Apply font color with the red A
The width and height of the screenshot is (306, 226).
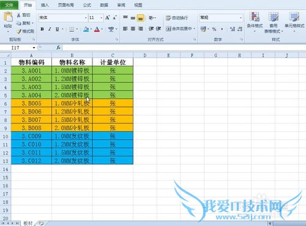[x=97, y=29]
